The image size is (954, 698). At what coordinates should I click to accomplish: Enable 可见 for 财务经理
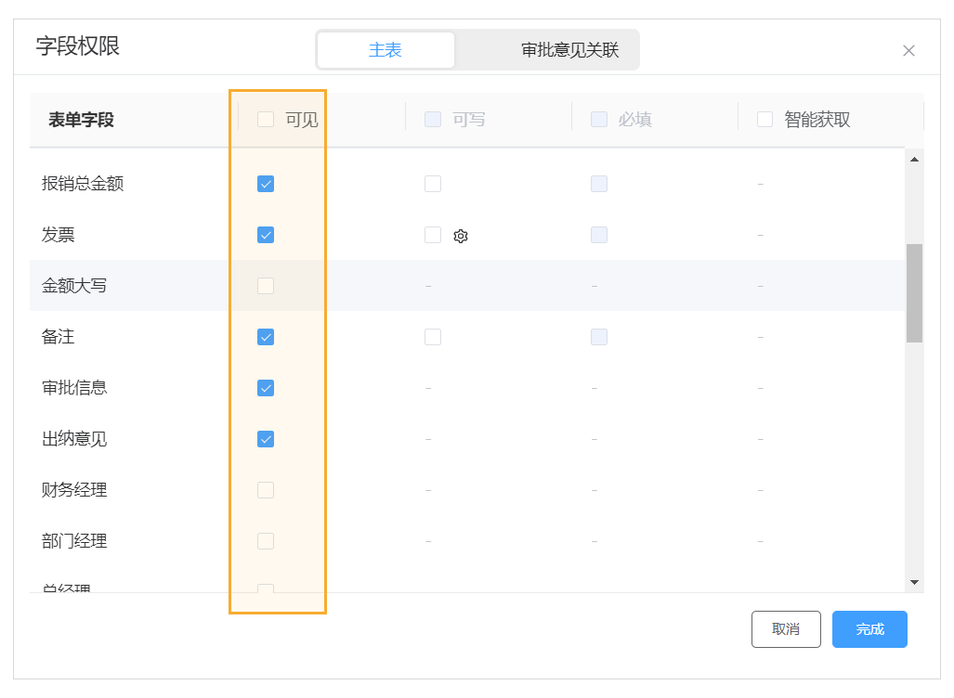[265, 490]
